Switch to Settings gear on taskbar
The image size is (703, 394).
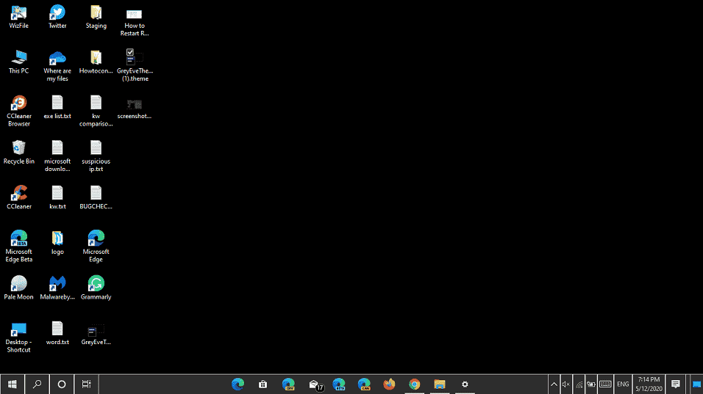(x=465, y=384)
